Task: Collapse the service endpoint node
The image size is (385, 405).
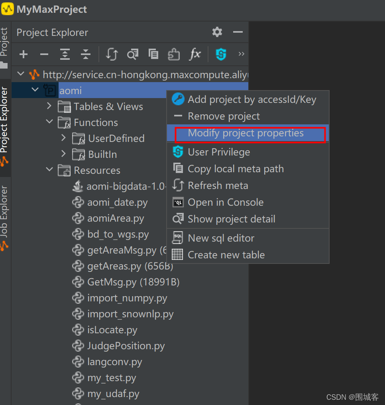Action: [x=21, y=74]
